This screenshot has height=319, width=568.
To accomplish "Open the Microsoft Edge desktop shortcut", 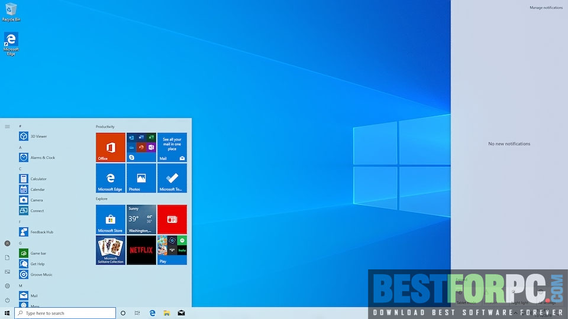I will point(11,44).
